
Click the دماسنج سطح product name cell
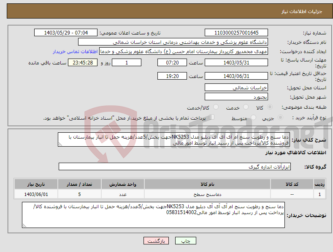pyautogui.click(x=207, y=194)
